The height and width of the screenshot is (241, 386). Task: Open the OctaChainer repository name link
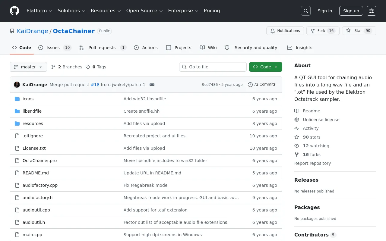[74, 31]
